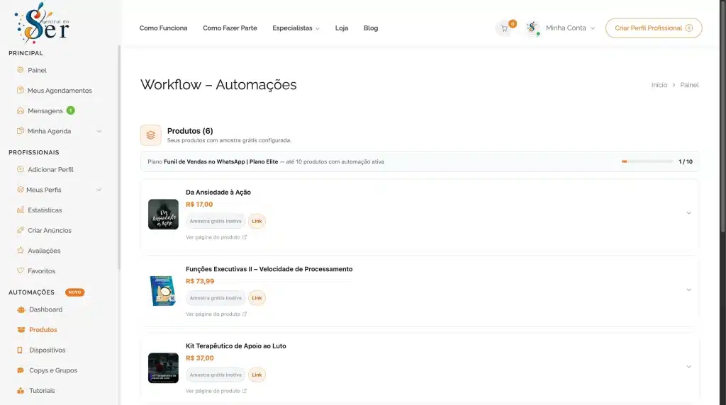Image resolution: width=726 pixels, height=405 pixels.
Task: Click the Central do Ser logo
Action: [43, 23]
